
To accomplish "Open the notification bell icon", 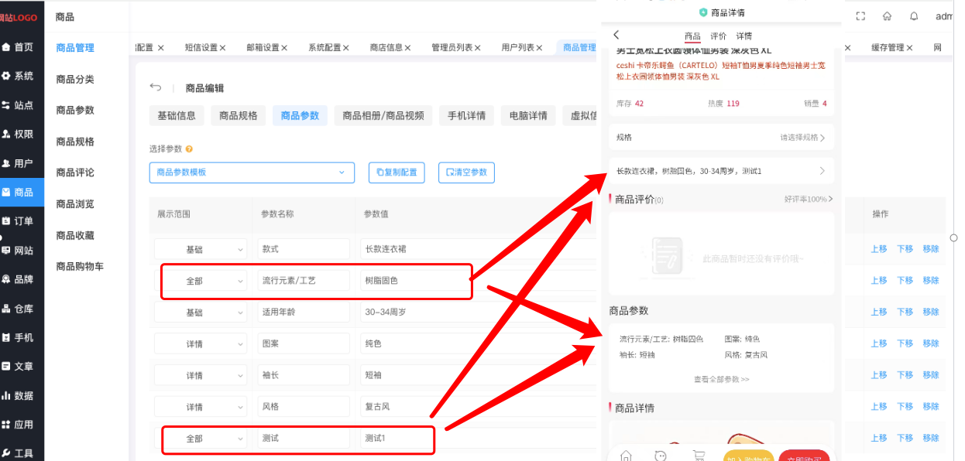I will pyautogui.click(x=914, y=16).
